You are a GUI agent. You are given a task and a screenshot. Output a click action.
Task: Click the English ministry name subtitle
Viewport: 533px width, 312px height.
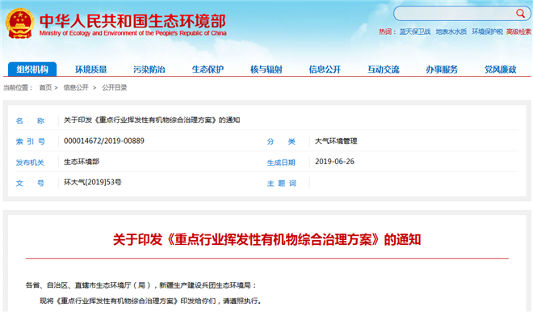(133, 33)
